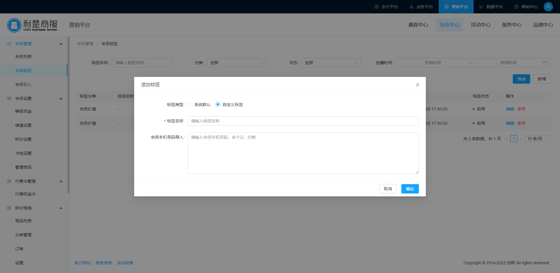The height and width of the screenshot is (273, 560).
Task: Open 会员中心 menu
Action: coord(449,25)
